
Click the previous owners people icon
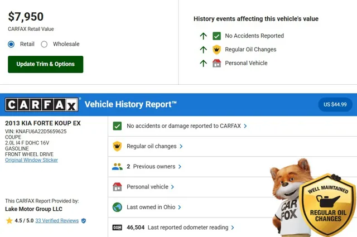117,166
